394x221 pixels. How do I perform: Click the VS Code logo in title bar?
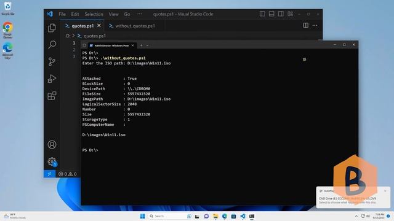tap(50, 14)
